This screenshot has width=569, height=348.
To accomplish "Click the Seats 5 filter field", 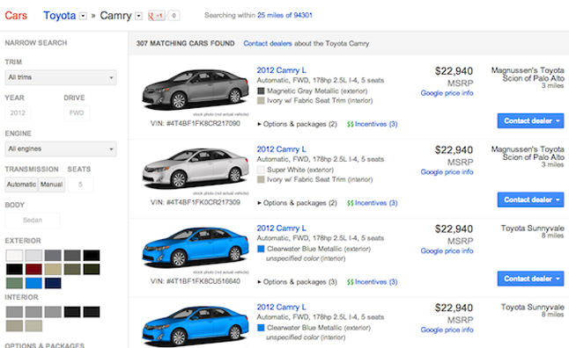I will [x=80, y=185].
